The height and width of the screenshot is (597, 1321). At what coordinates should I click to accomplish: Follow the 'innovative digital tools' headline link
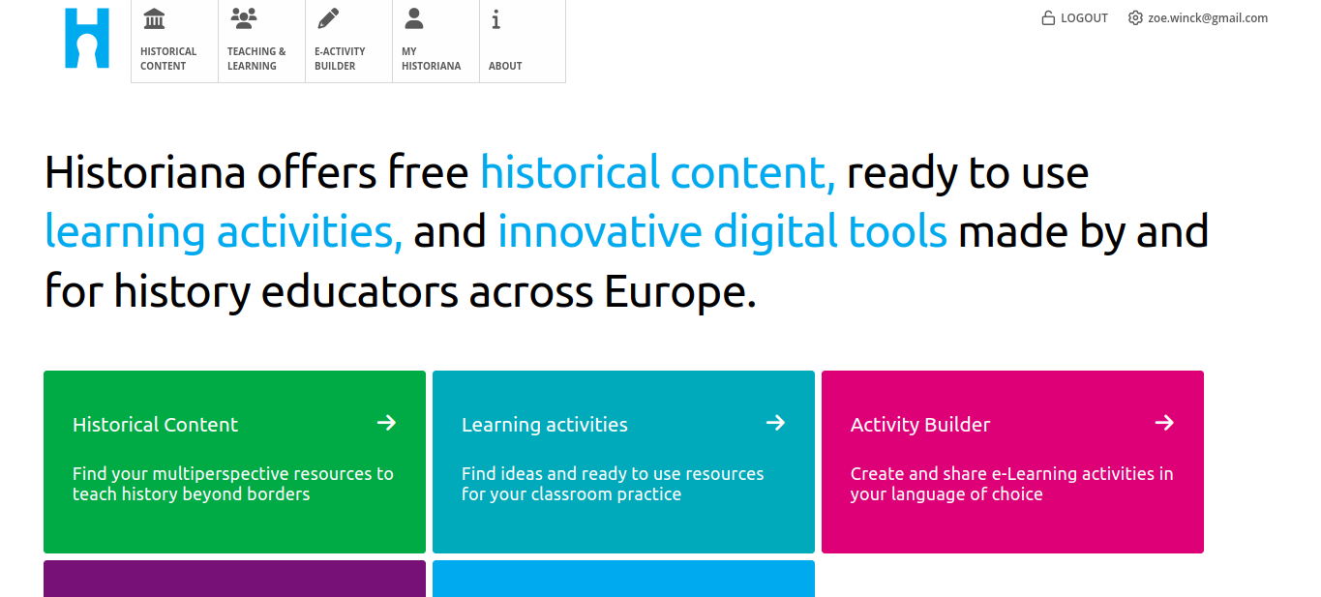click(x=722, y=232)
